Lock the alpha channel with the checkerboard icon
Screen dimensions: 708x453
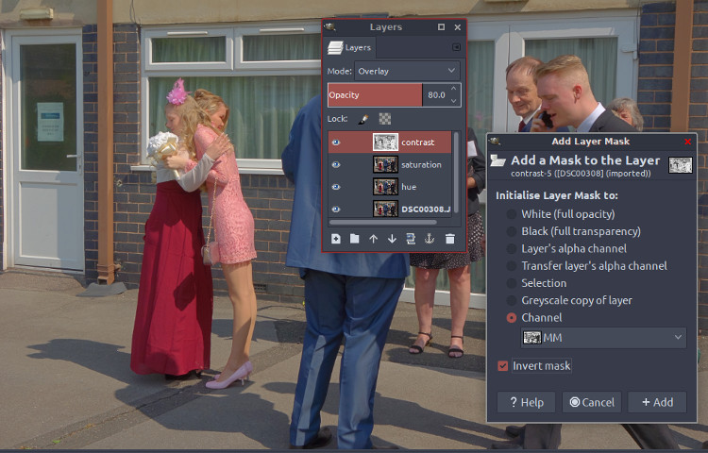coord(385,119)
